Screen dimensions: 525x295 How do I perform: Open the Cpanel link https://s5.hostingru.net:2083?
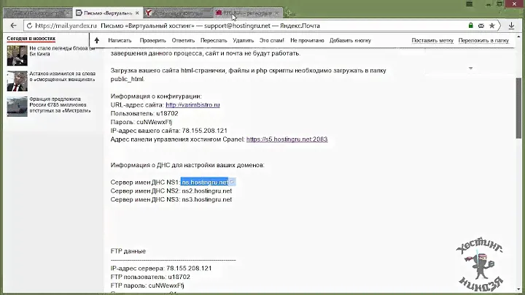[287, 139]
